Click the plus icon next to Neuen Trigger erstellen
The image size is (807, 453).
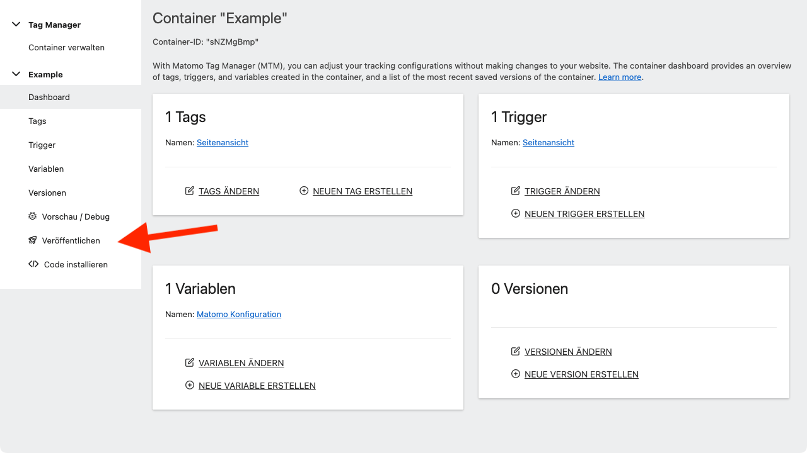516,213
